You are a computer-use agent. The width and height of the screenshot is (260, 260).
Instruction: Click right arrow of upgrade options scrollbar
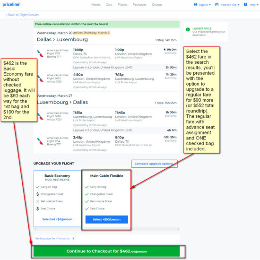point(178,229)
